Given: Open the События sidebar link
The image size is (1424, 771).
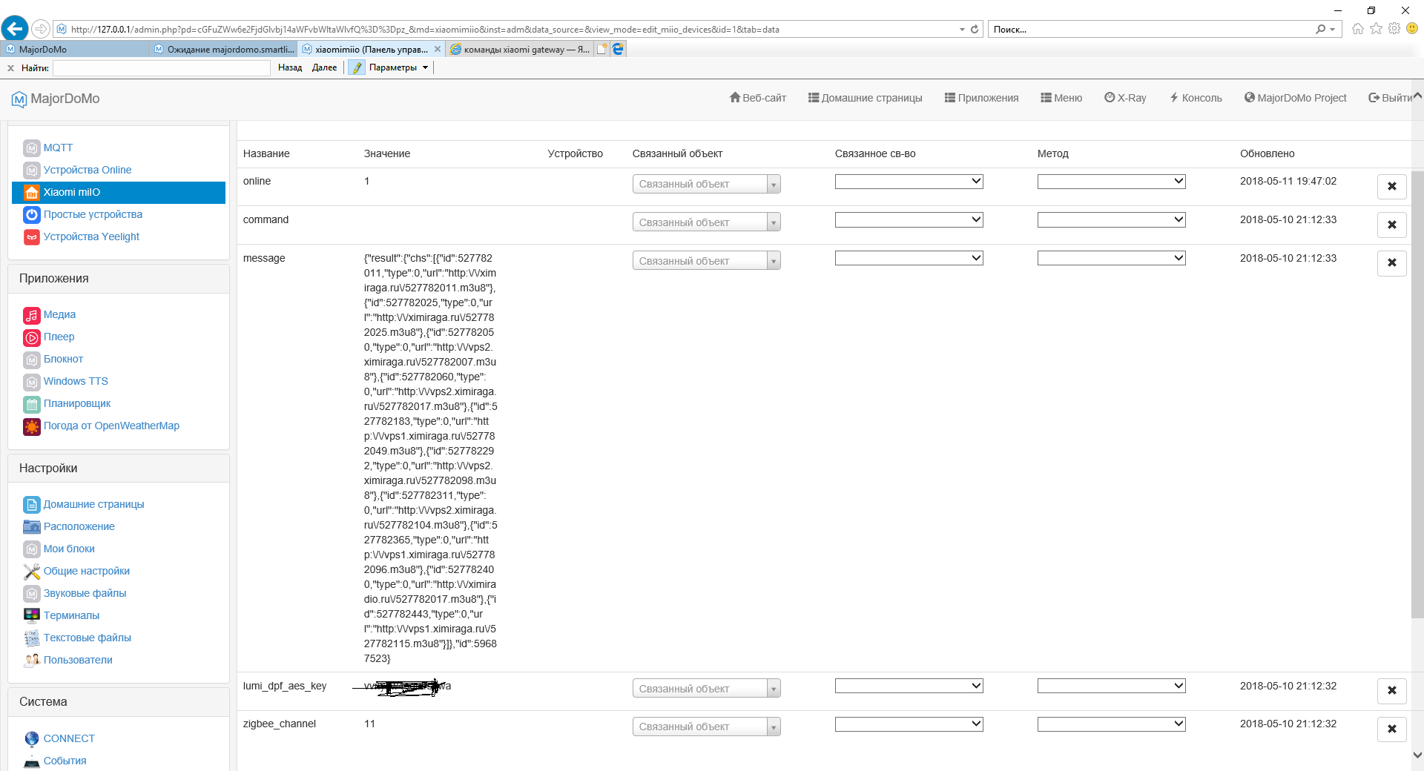Looking at the screenshot, I should pyautogui.click(x=65, y=761).
